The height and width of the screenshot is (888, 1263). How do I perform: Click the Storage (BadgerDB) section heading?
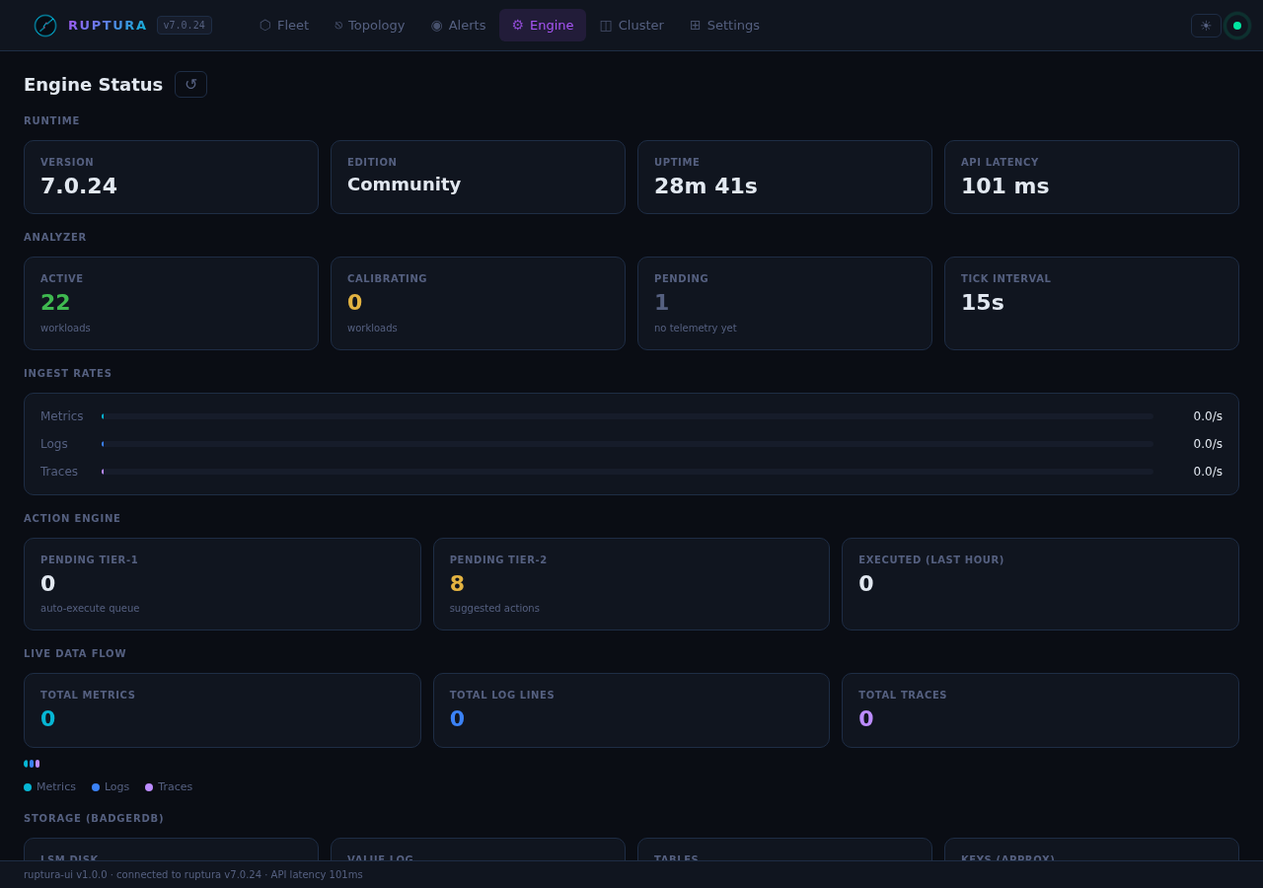coord(94,819)
